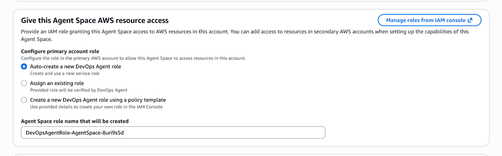Click 'Provided role will be verified by DevOps Agent' text
Screen dimensions: 502x156
[x=79, y=90]
